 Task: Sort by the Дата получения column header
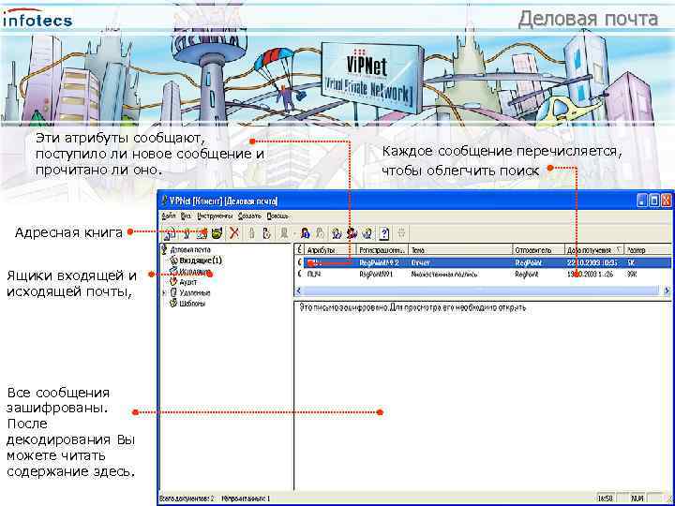click(594, 250)
